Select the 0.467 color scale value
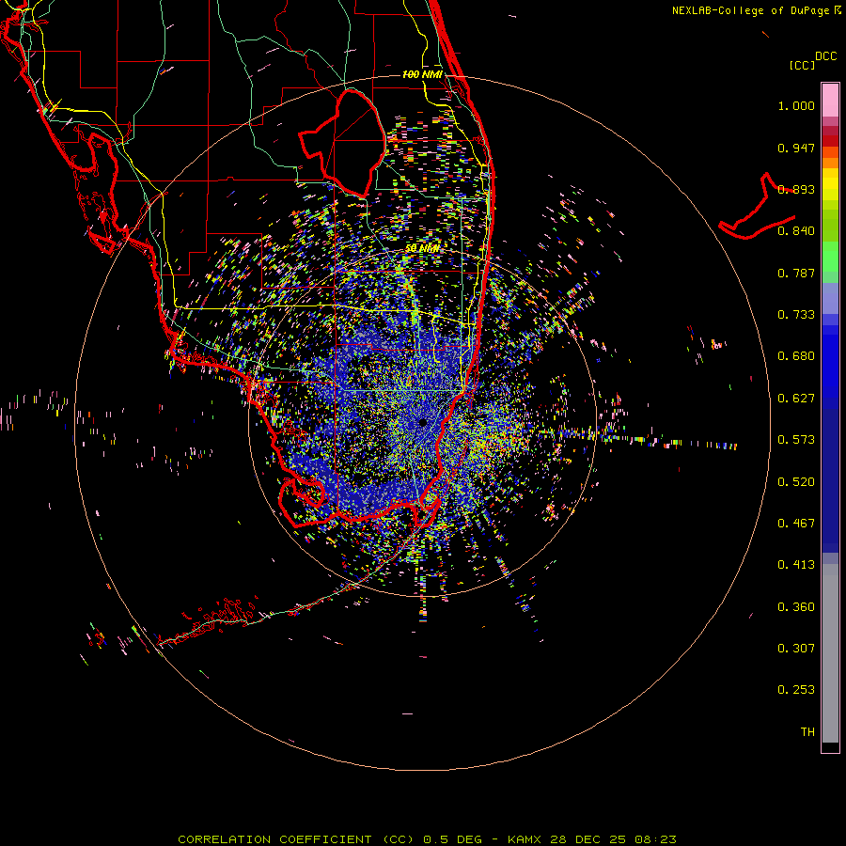The height and width of the screenshot is (846, 846). pos(796,524)
